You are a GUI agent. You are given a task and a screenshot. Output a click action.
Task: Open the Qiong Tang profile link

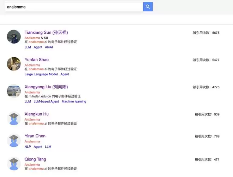[x=35, y=159]
